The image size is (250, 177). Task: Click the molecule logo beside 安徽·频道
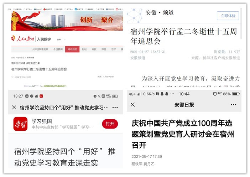click(135, 16)
